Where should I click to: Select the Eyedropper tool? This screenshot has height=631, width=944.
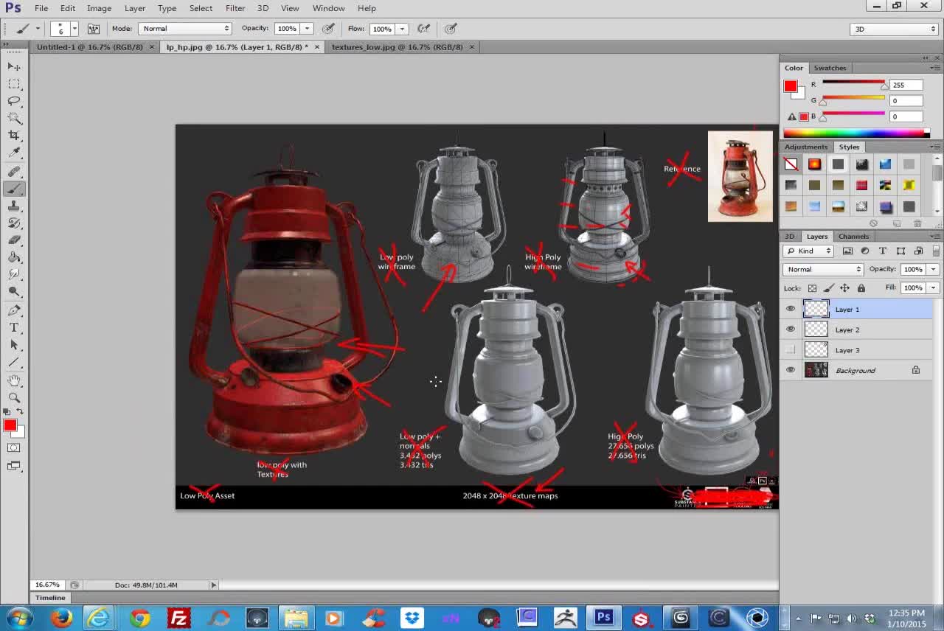pos(14,153)
